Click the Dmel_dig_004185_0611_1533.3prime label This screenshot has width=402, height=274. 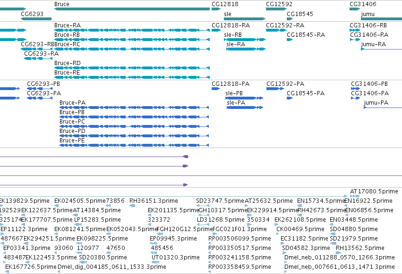(112, 267)
